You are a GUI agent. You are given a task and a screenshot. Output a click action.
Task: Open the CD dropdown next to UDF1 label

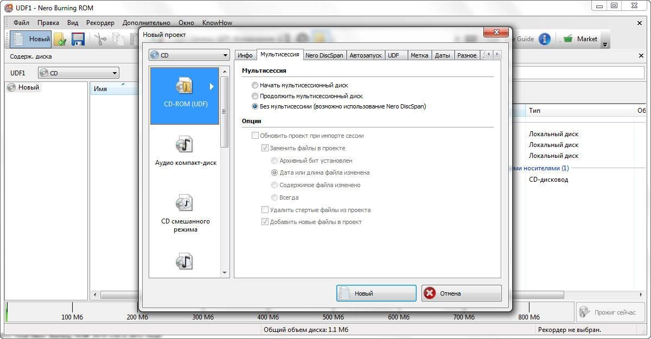79,73
